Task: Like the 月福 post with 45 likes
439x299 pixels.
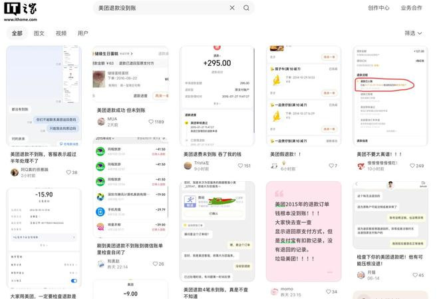Action: pyautogui.click(x=415, y=275)
